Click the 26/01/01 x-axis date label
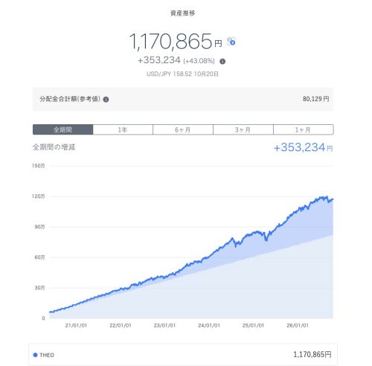 (x=298, y=325)
